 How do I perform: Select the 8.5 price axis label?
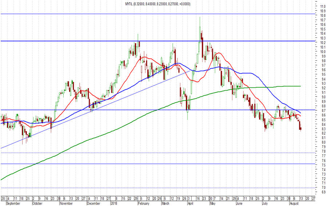324,120
